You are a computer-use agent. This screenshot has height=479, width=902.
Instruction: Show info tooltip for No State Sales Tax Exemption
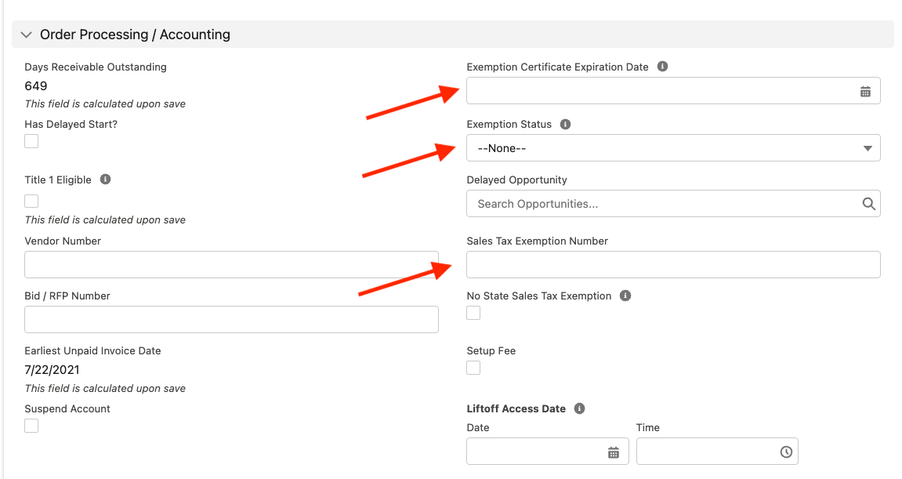[x=625, y=296]
